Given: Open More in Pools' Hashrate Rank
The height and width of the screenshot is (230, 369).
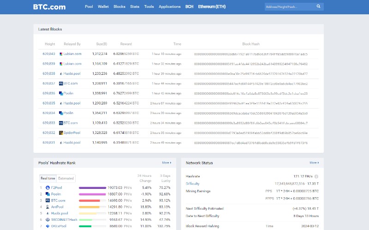Looking at the screenshot, I should [x=167, y=163].
